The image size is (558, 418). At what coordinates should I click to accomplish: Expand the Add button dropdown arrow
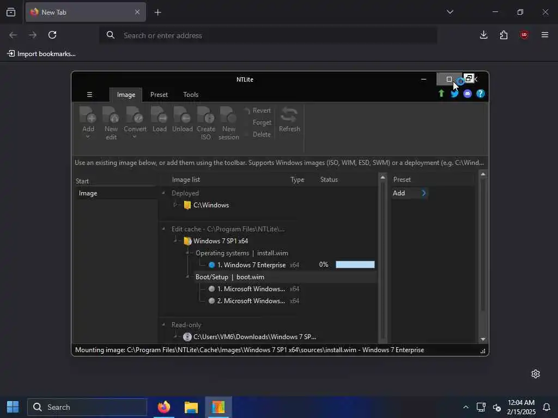[x=88, y=137]
